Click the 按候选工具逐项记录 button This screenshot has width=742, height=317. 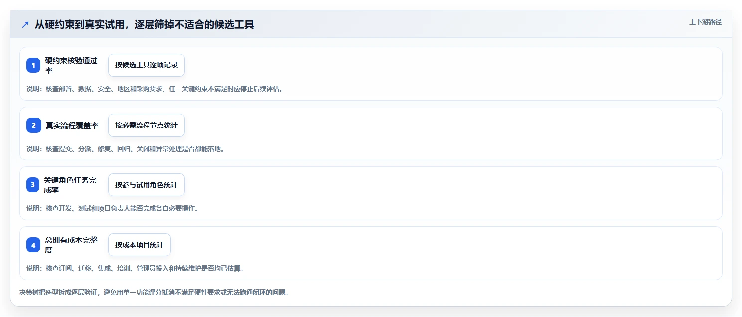(147, 65)
